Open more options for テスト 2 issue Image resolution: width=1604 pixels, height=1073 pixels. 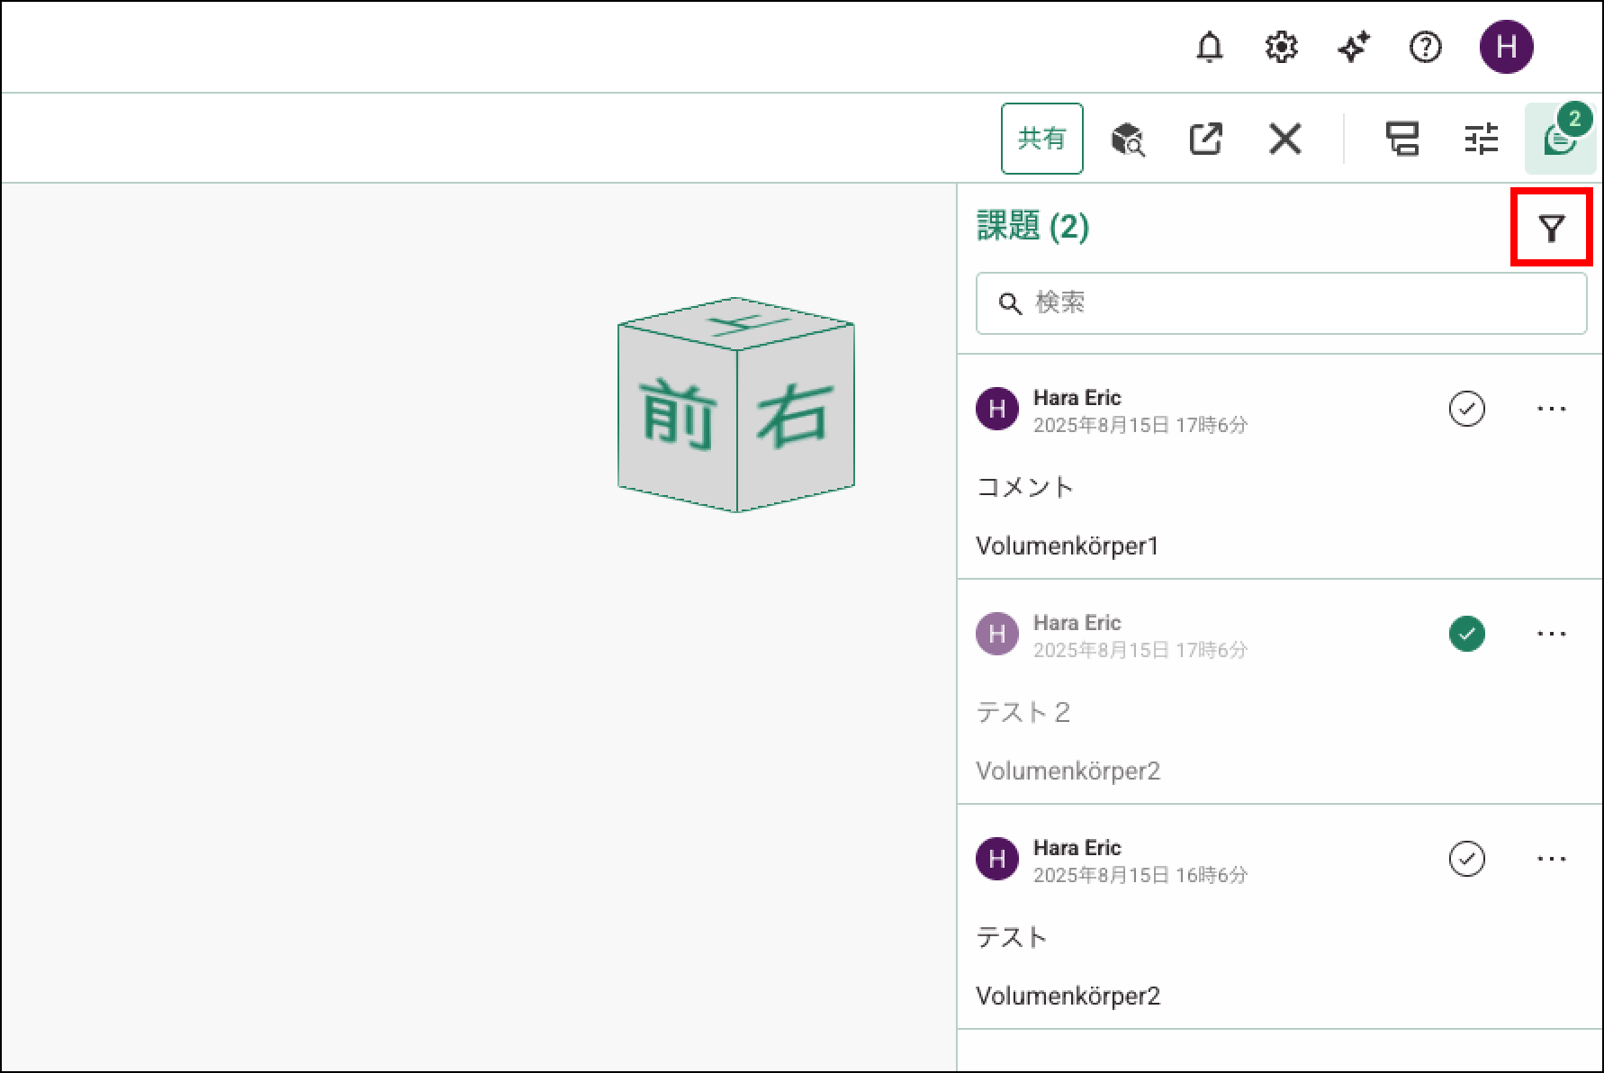click(1551, 634)
